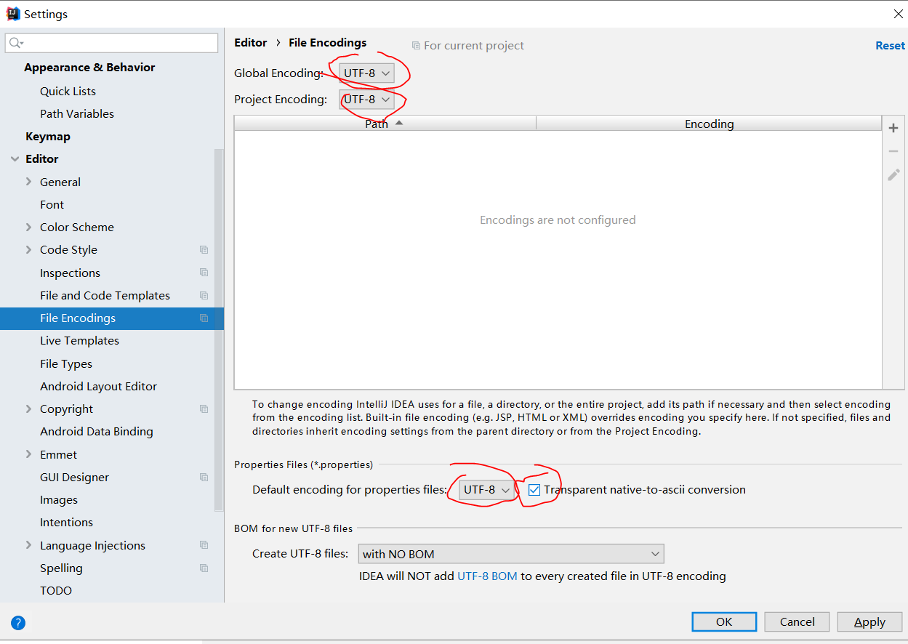Open GUI Designer settings
This screenshot has width=908, height=644.
74,477
